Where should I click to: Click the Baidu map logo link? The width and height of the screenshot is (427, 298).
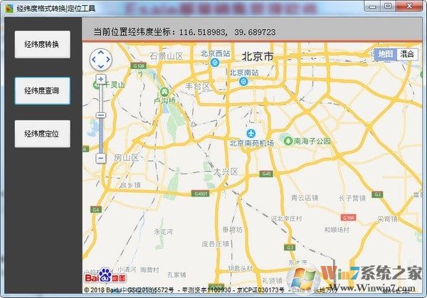coord(99,275)
